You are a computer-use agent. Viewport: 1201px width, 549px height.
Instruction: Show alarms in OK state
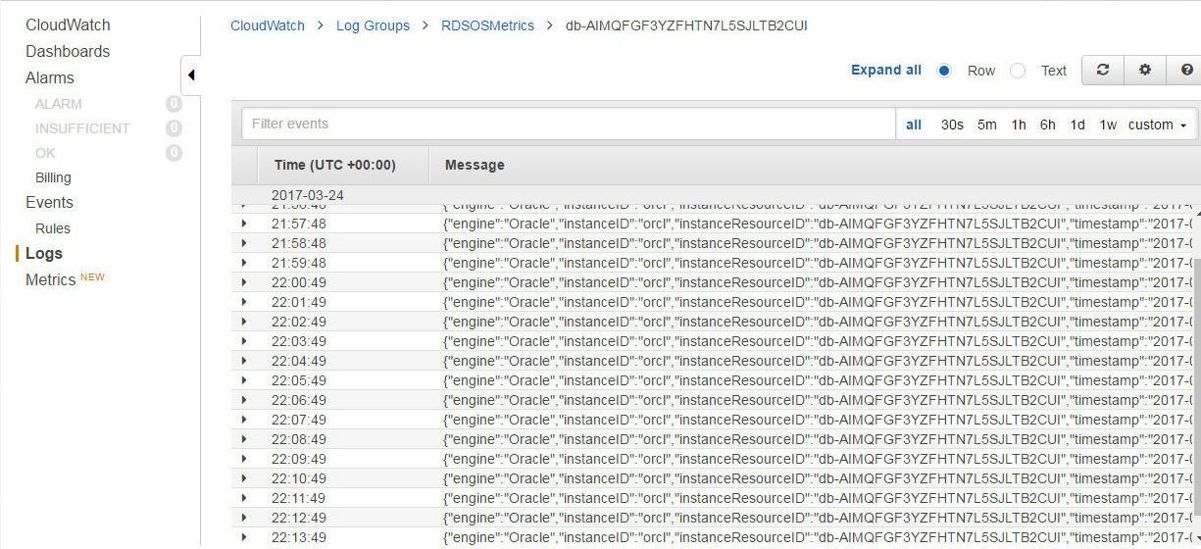(x=45, y=153)
